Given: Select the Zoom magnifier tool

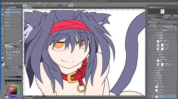Looking at the screenshot, I should click(x=3, y=9).
